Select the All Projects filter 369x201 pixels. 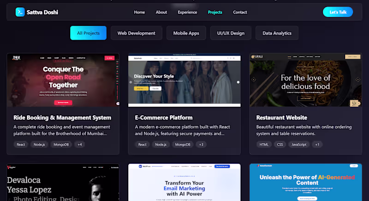pyautogui.click(x=88, y=33)
